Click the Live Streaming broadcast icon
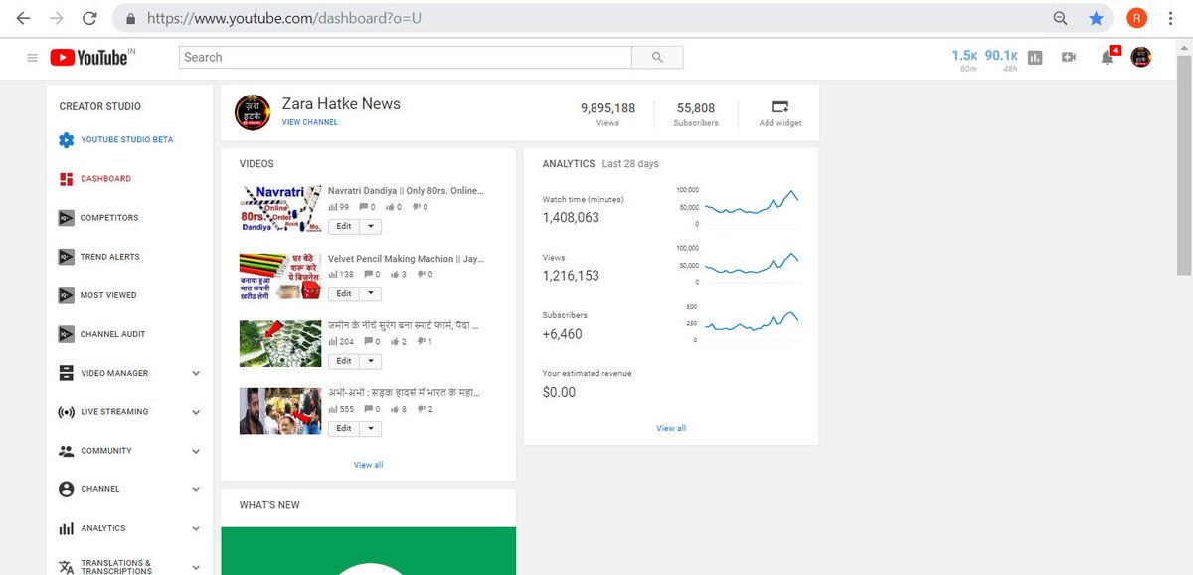1193x575 pixels. pyautogui.click(x=67, y=412)
